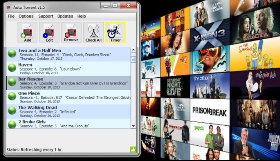Click the green status ball for Two and a Half Men
Viewport: 280px width, 161px height.
[x=12, y=54]
